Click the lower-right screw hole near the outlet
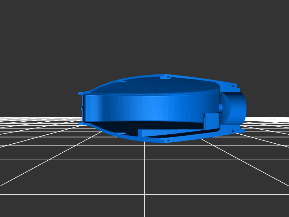Image resolution: width=289 pixels, height=217 pixels. [234, 131]
